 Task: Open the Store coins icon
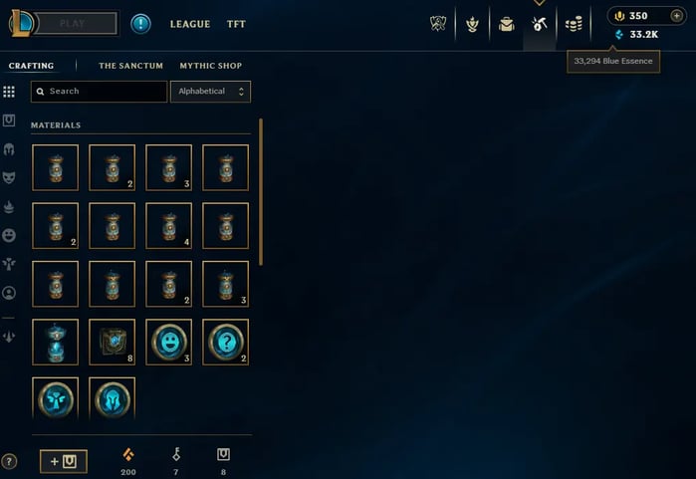click(x=574, y=24)
